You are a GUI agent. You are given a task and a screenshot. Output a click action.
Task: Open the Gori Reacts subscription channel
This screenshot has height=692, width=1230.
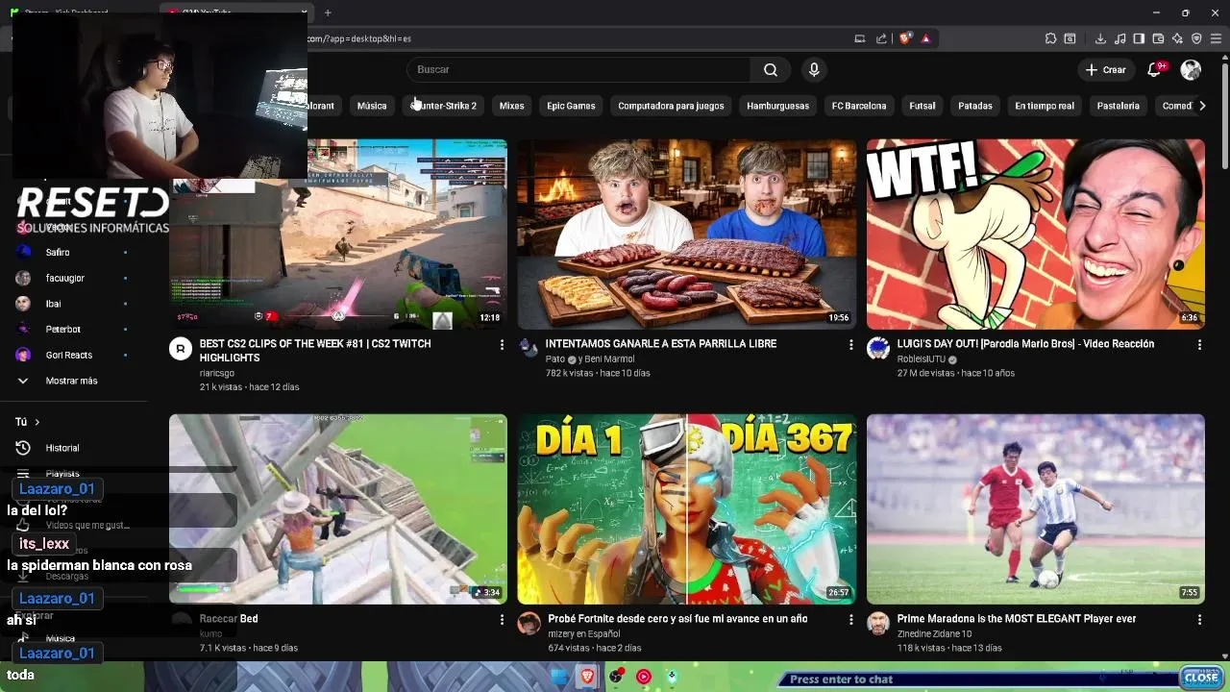coord(68,355)
